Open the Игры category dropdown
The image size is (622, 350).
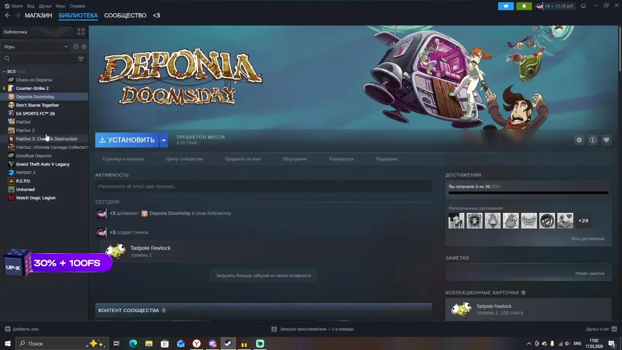point(36,47)
